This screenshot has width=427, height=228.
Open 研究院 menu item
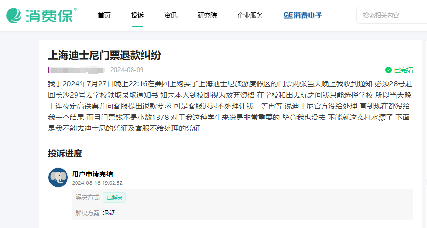pyautogui.click(x=207, y=15)
